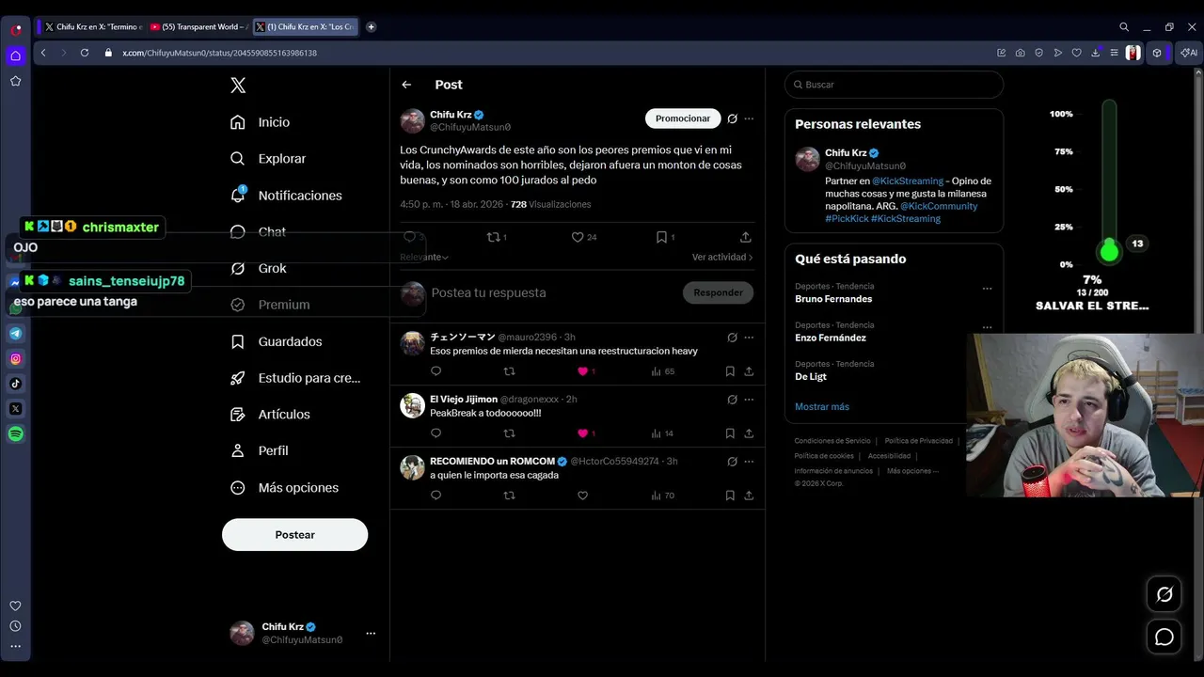Open Notificaciones in navigation

[x=286, y=196]
